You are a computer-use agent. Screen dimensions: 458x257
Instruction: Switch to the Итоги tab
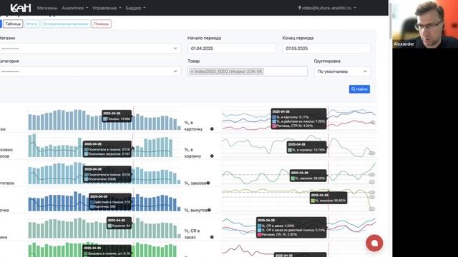coord(31,24)
